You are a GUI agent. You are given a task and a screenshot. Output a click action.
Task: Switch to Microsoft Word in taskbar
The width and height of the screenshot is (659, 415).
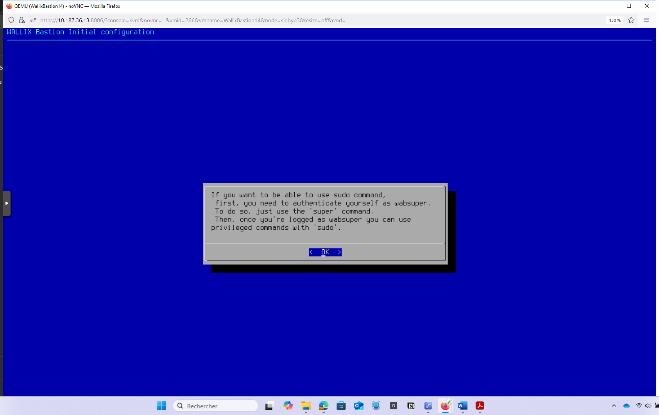coord(462,406)
